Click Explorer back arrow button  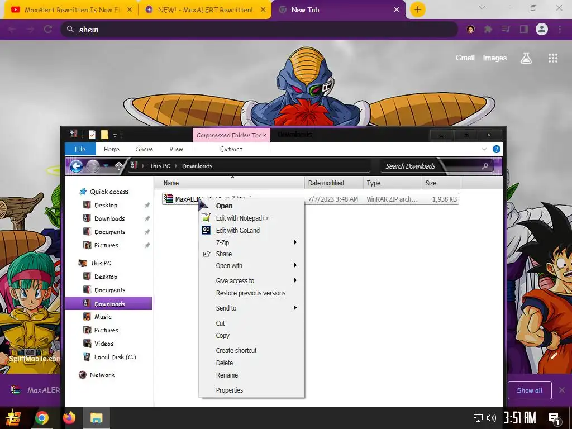pyautogui.click(x=76, y=166)
